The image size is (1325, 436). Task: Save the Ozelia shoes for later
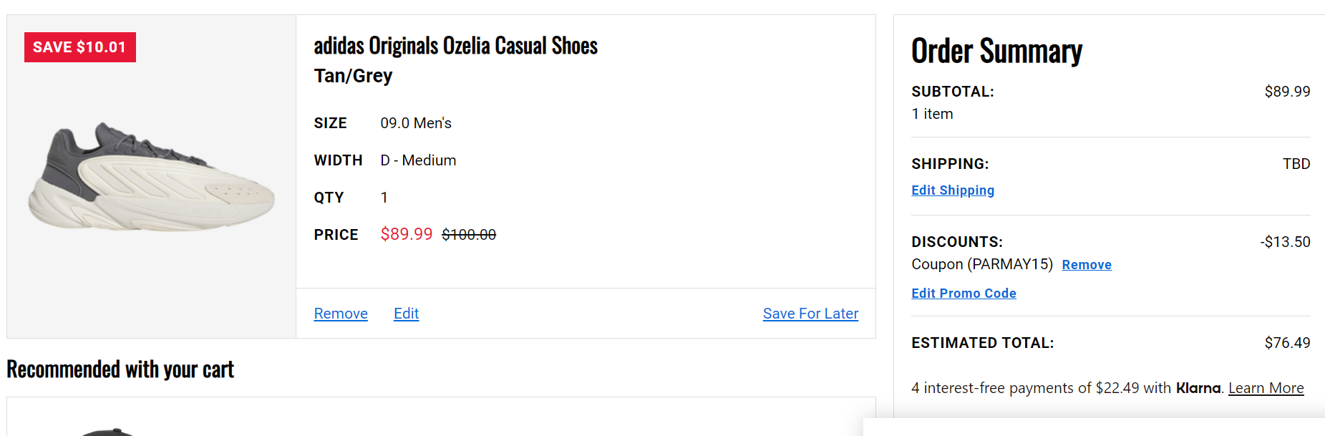click(810, 314)
